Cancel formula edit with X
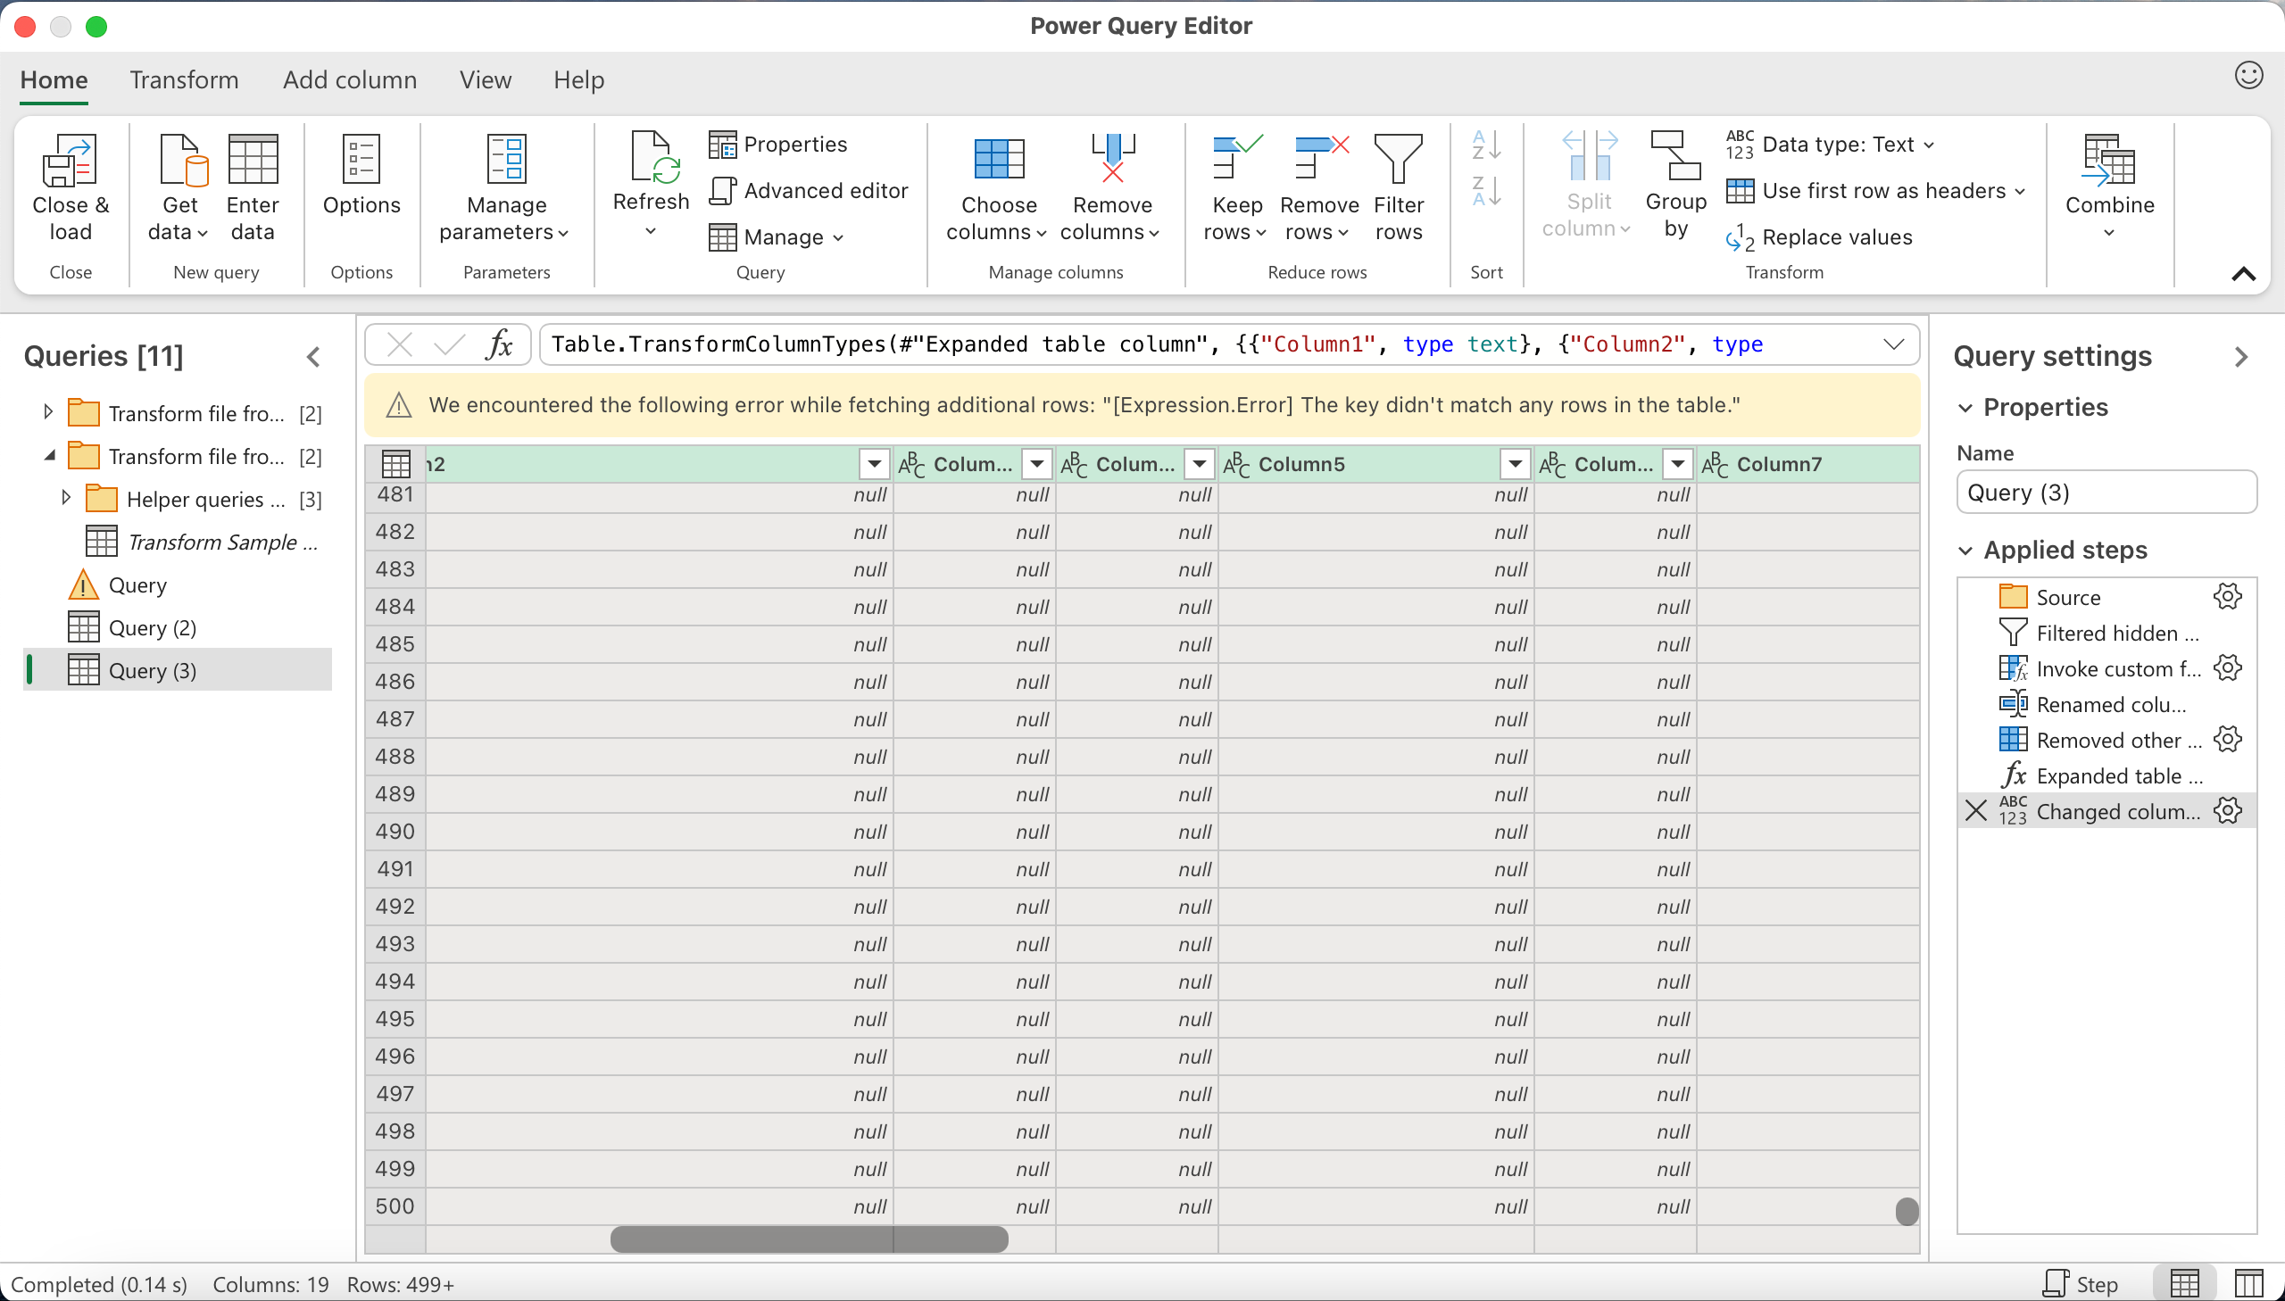 point(400,344)
